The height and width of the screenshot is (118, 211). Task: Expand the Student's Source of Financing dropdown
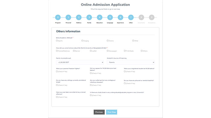pyautogui.click(x=131, y=62)
